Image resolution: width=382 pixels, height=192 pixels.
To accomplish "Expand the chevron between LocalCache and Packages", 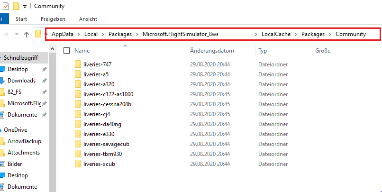I will pyautogui.click(x=296, y=34).
